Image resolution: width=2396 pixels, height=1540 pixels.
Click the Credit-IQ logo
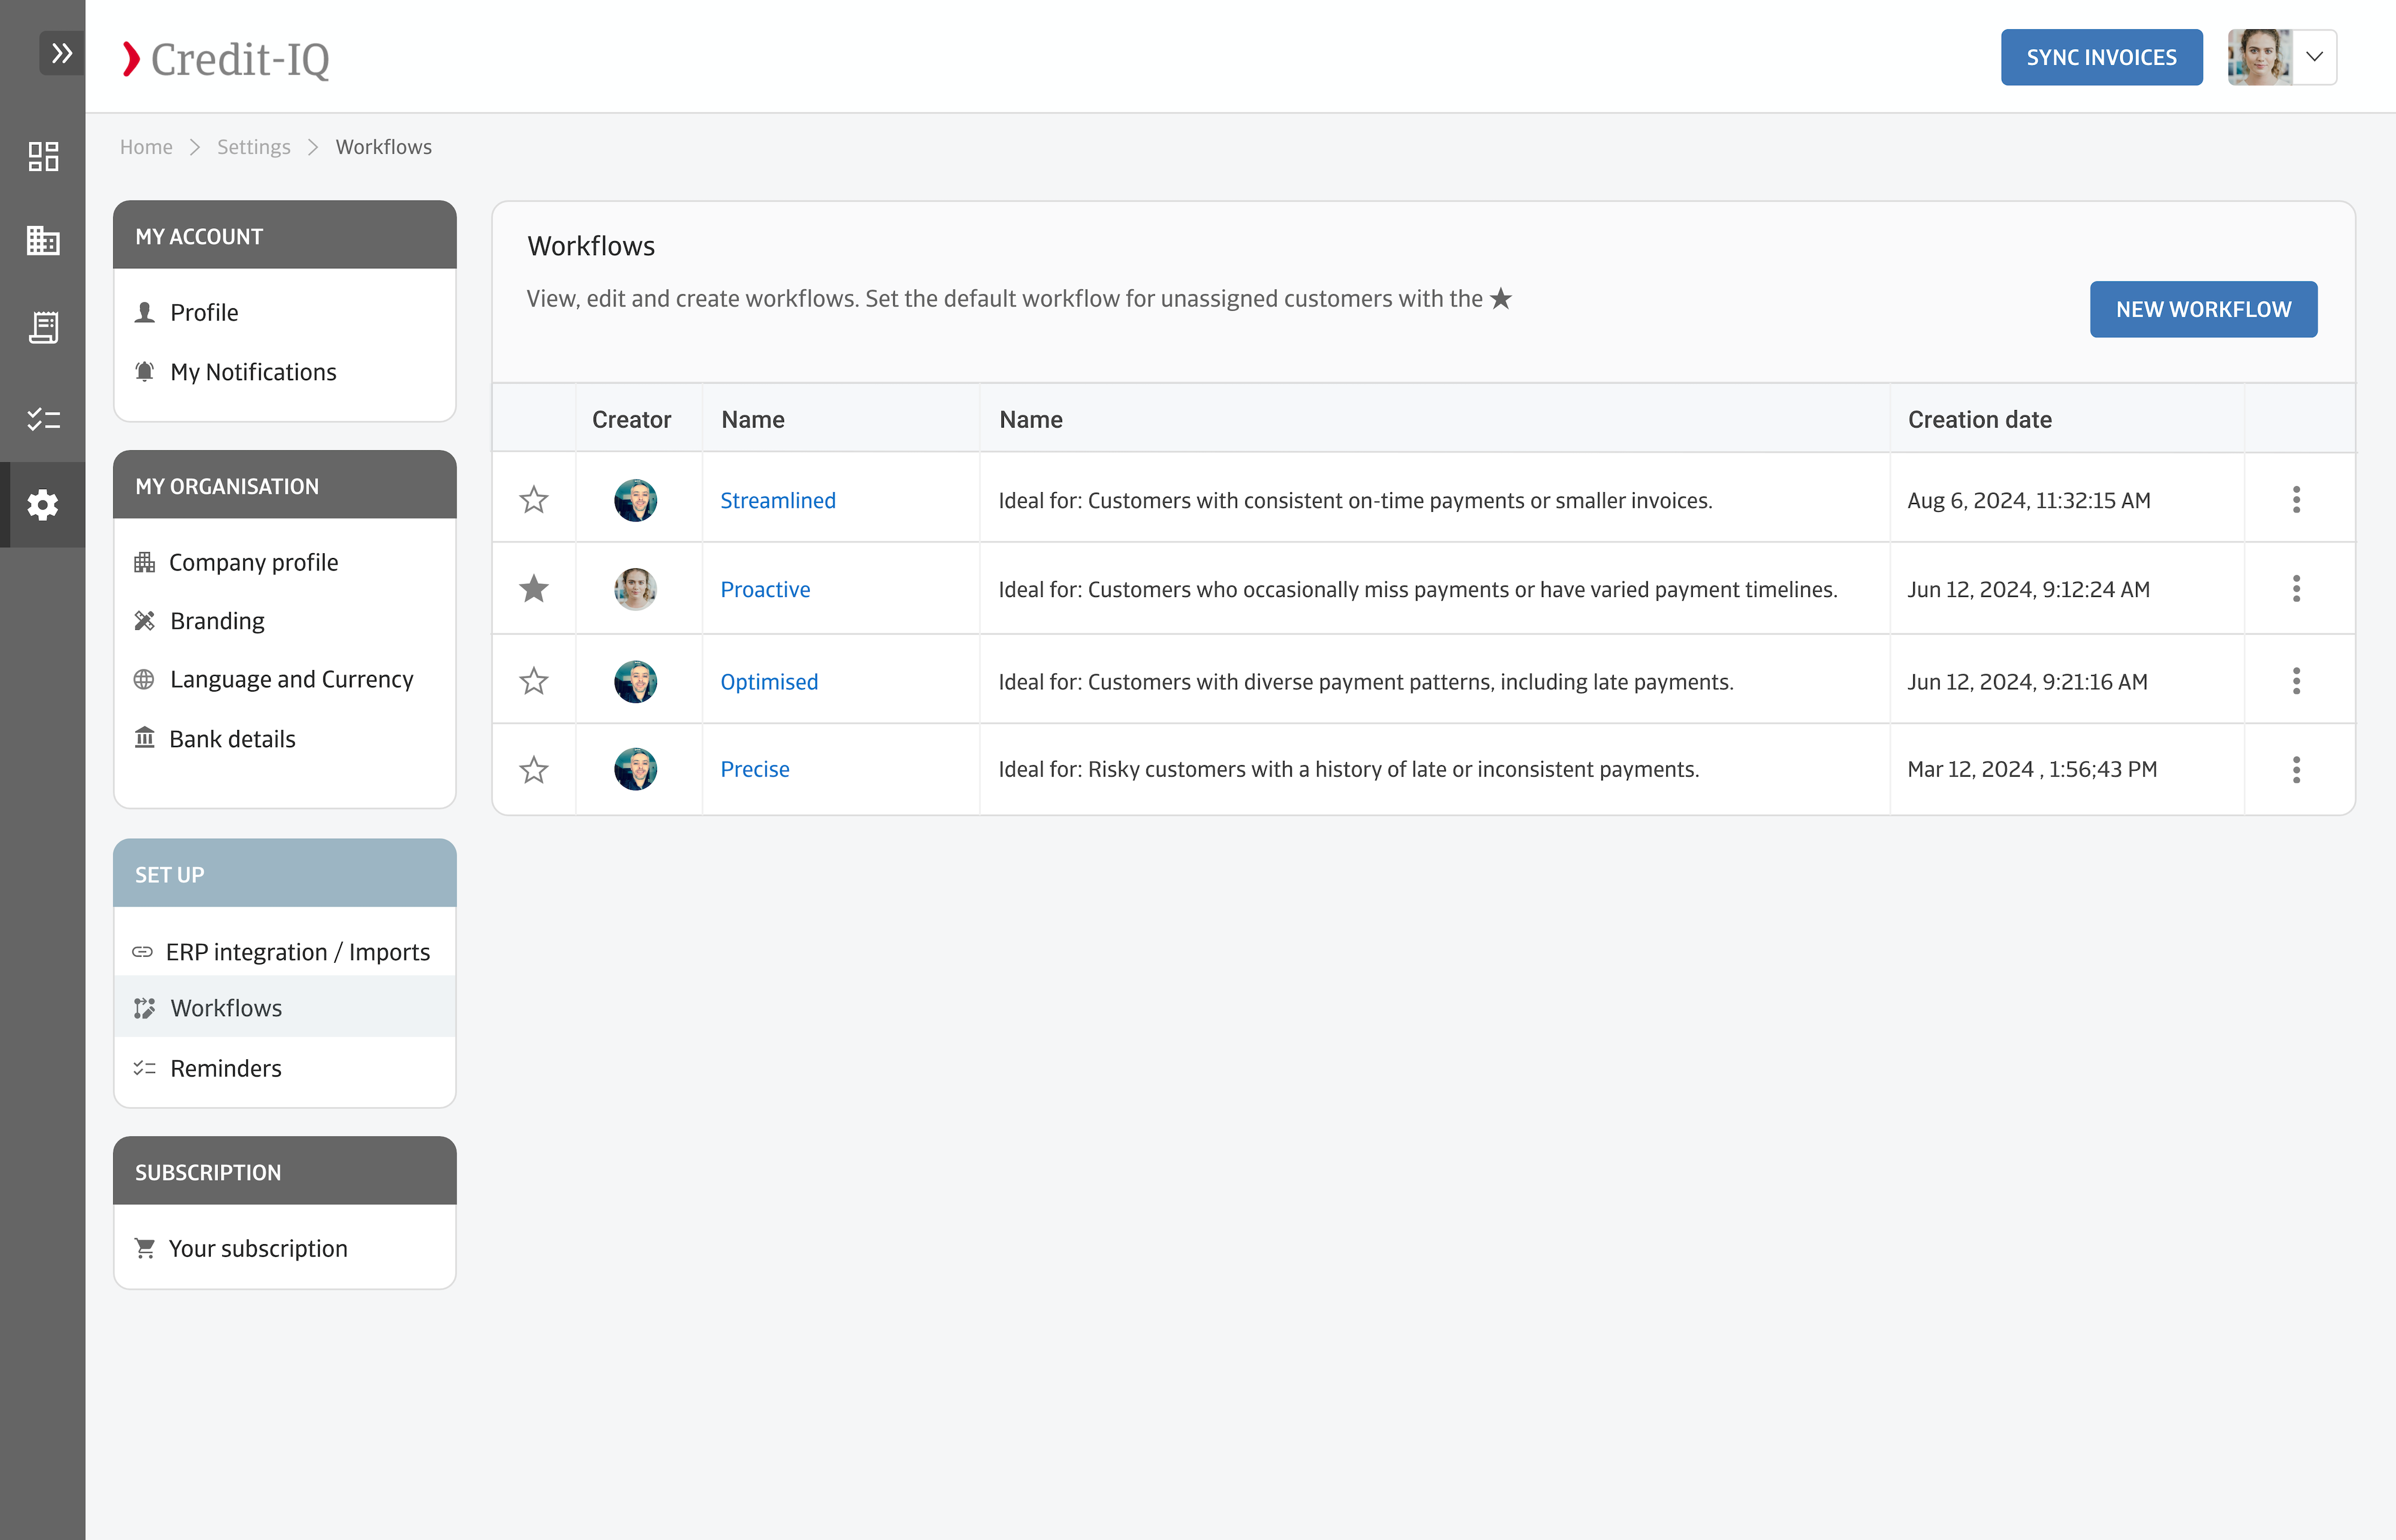(x=226, y=59)
